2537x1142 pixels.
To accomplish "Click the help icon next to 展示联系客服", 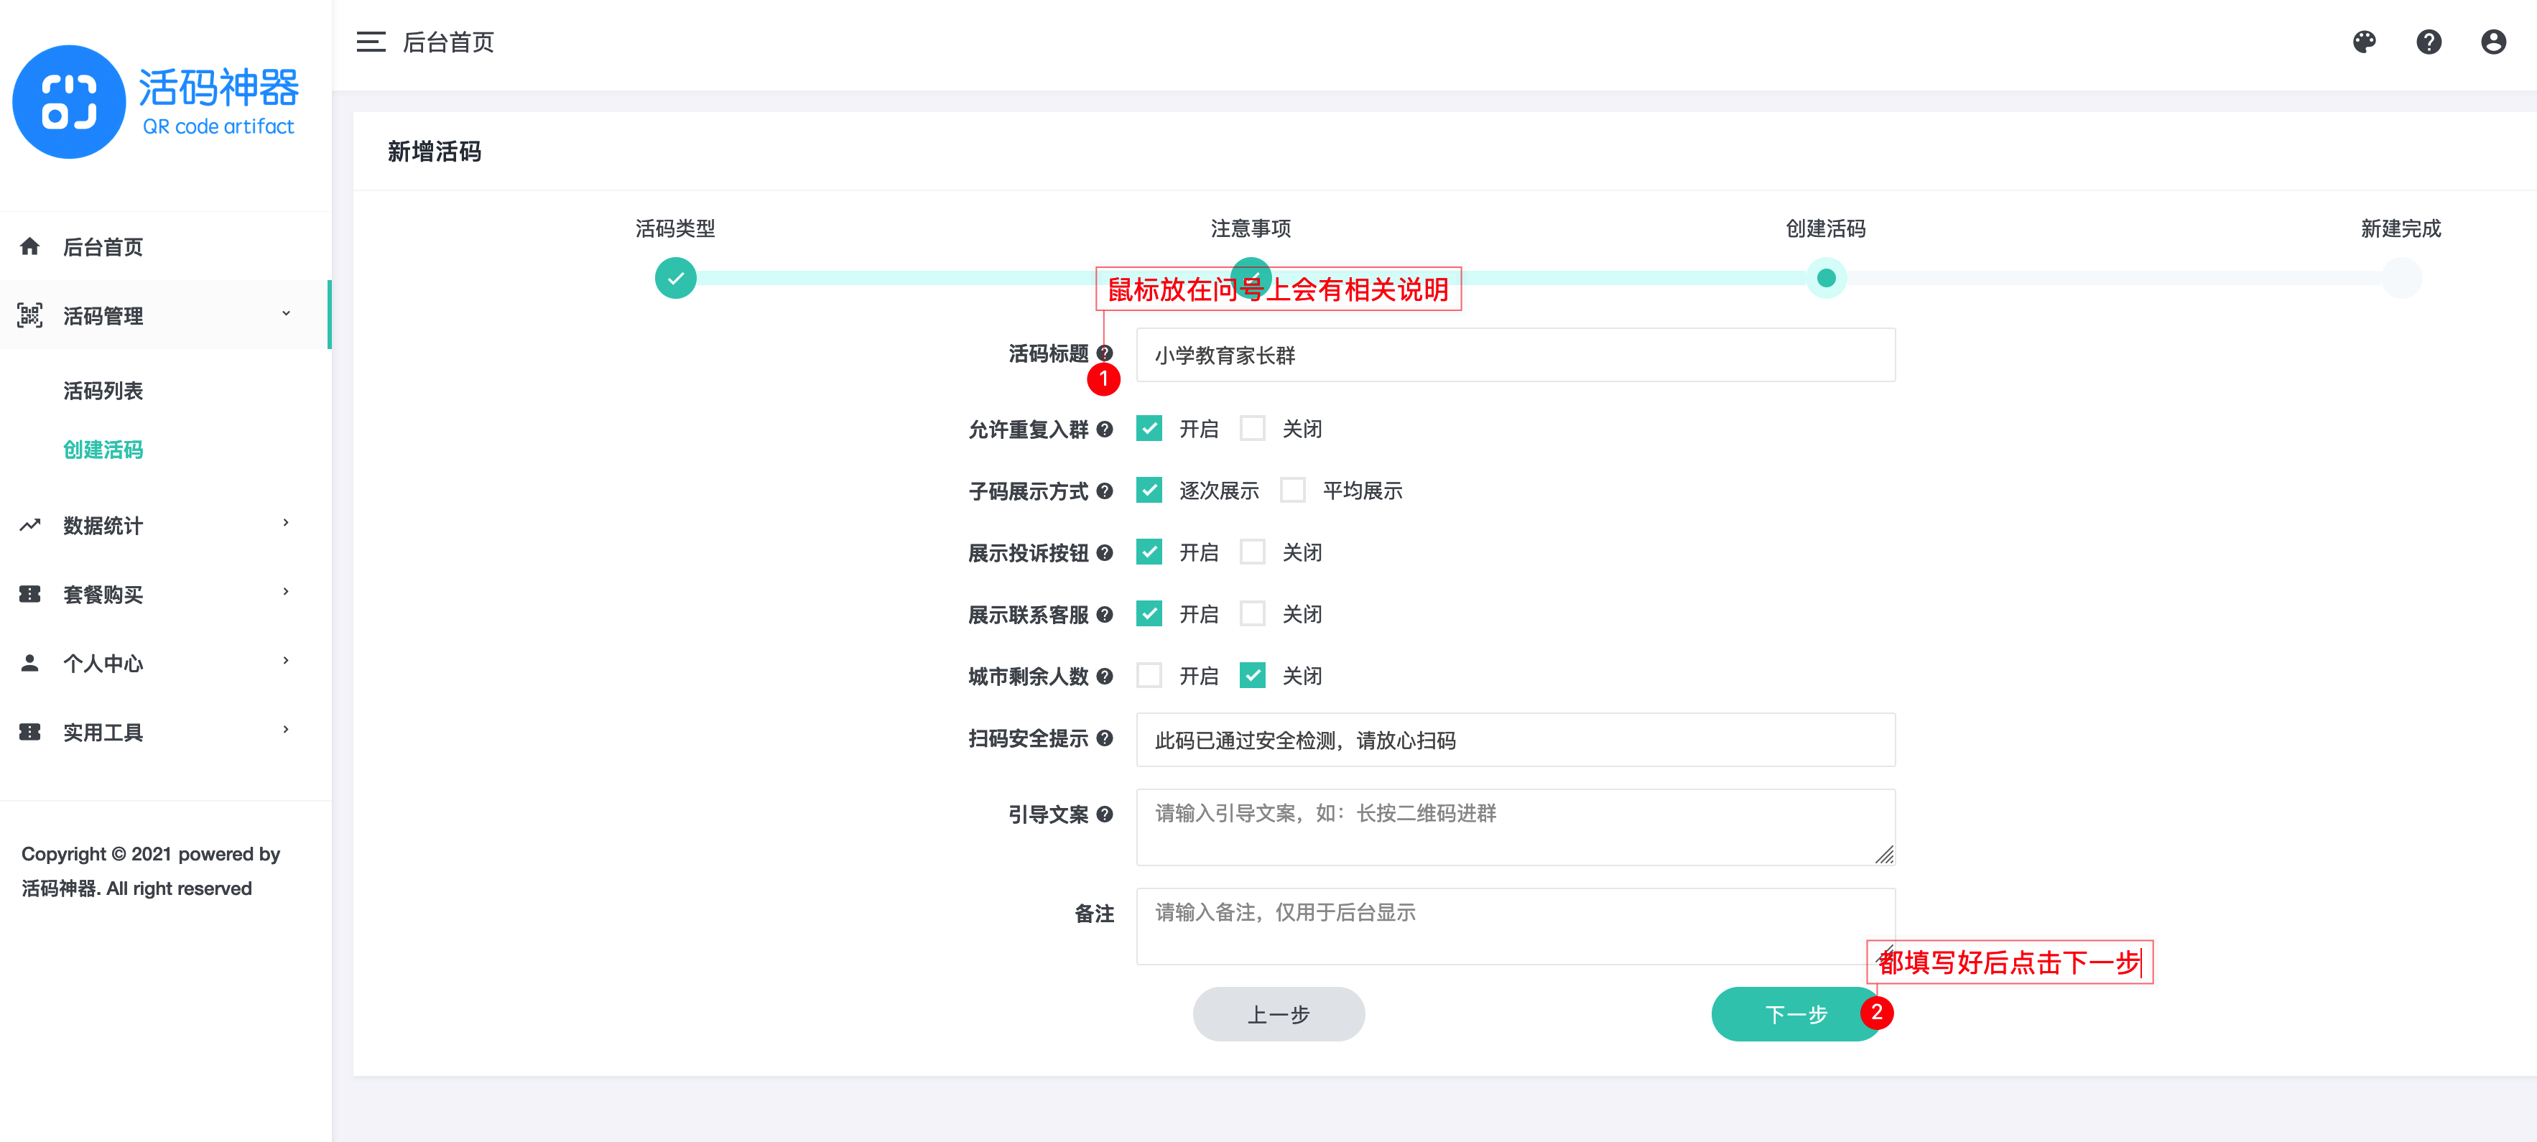I will [1104, 614].
